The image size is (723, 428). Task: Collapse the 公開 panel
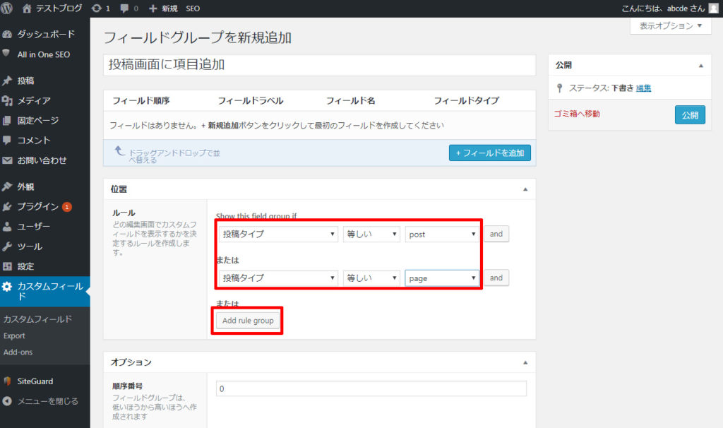(x=700, y=65)
